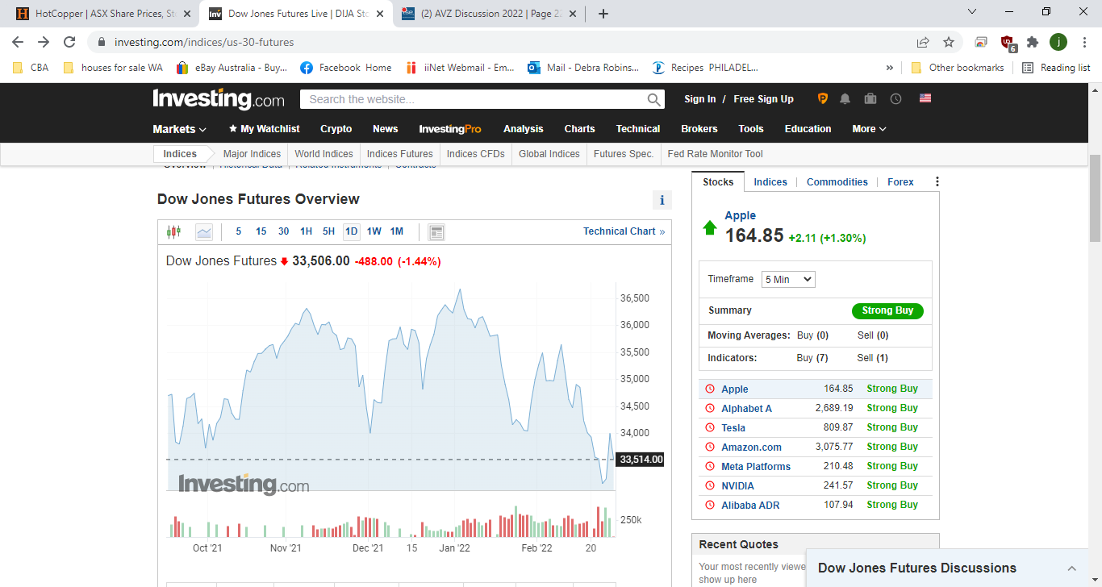Image resolution: width=1102 pixels, height=587 pixels.
Task: Click the recent history clock icon
Action: click(895, 98)
